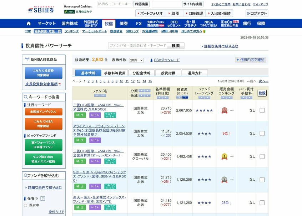Sort 買付手数料 descending arrow
Image resolution: width=302 pixels, height=216 pixels.
pos(250,98)
